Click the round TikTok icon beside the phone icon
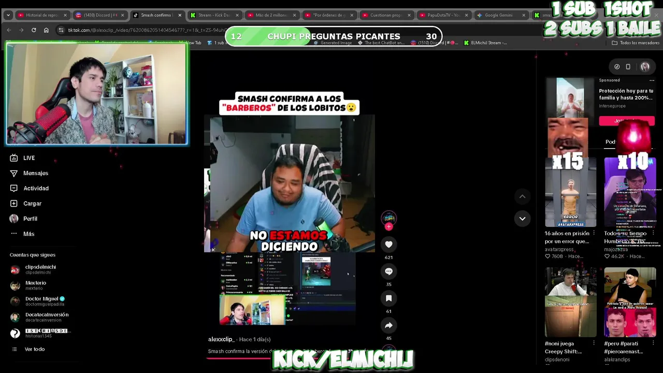The image size is (663, 373). point(617,66)
